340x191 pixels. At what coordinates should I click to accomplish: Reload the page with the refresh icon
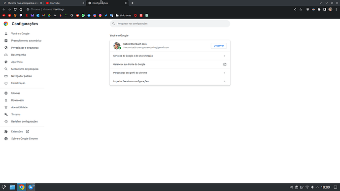click(15, 9)
